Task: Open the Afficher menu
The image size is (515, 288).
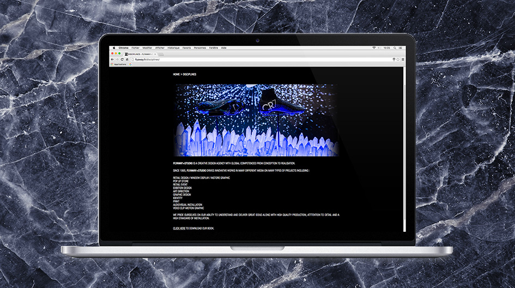Action: (160, 48)
